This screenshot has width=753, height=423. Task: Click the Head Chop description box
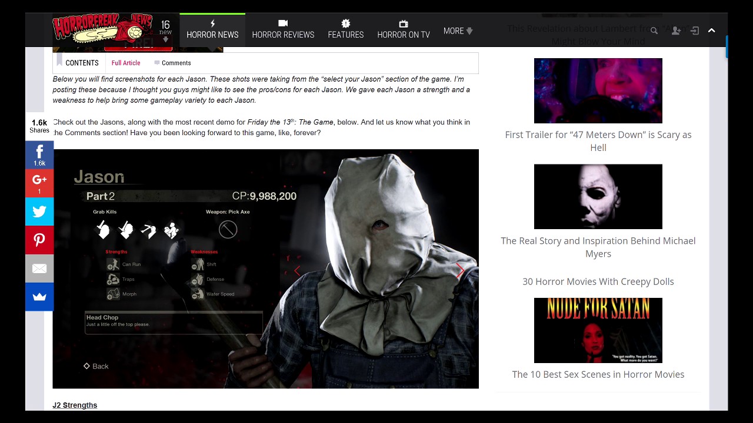point(174,323)
